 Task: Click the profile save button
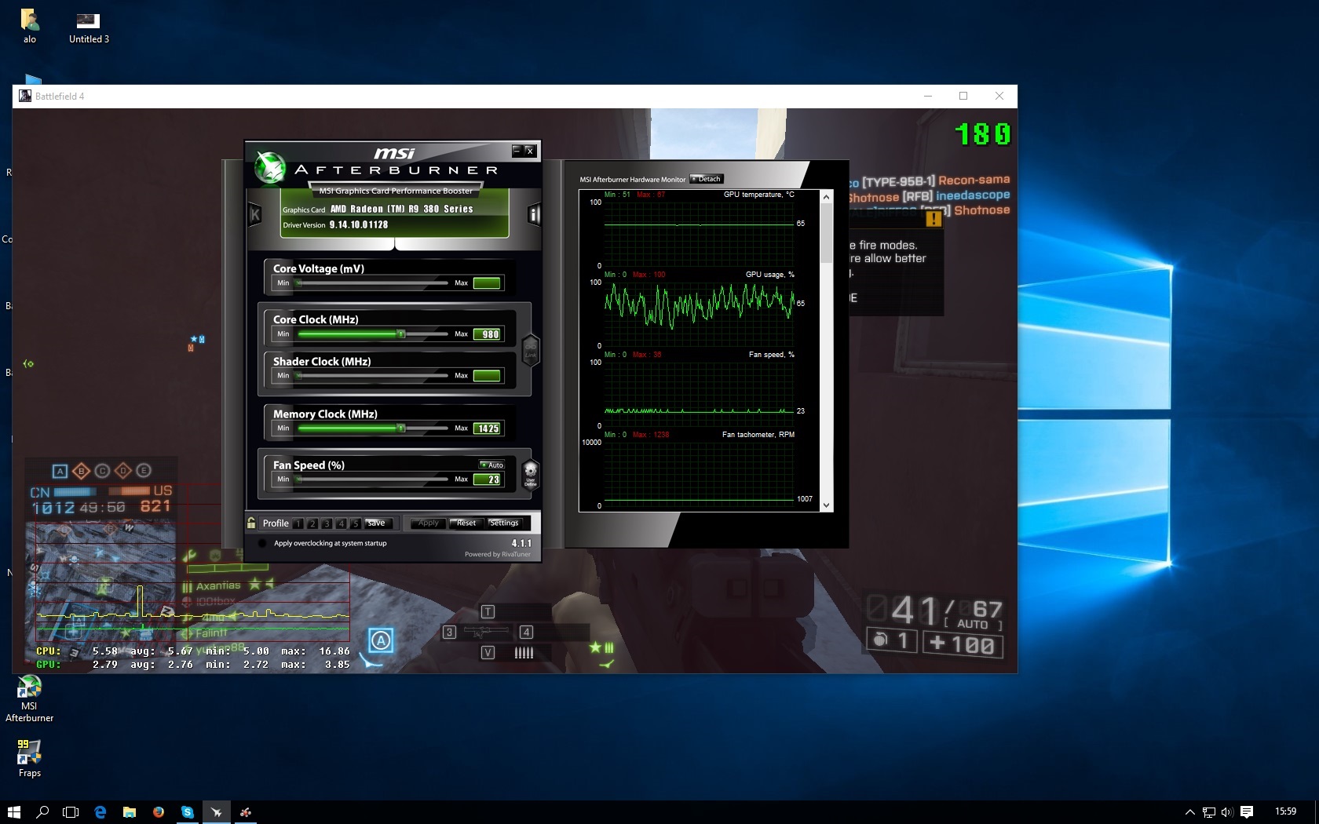coord(377,523)
